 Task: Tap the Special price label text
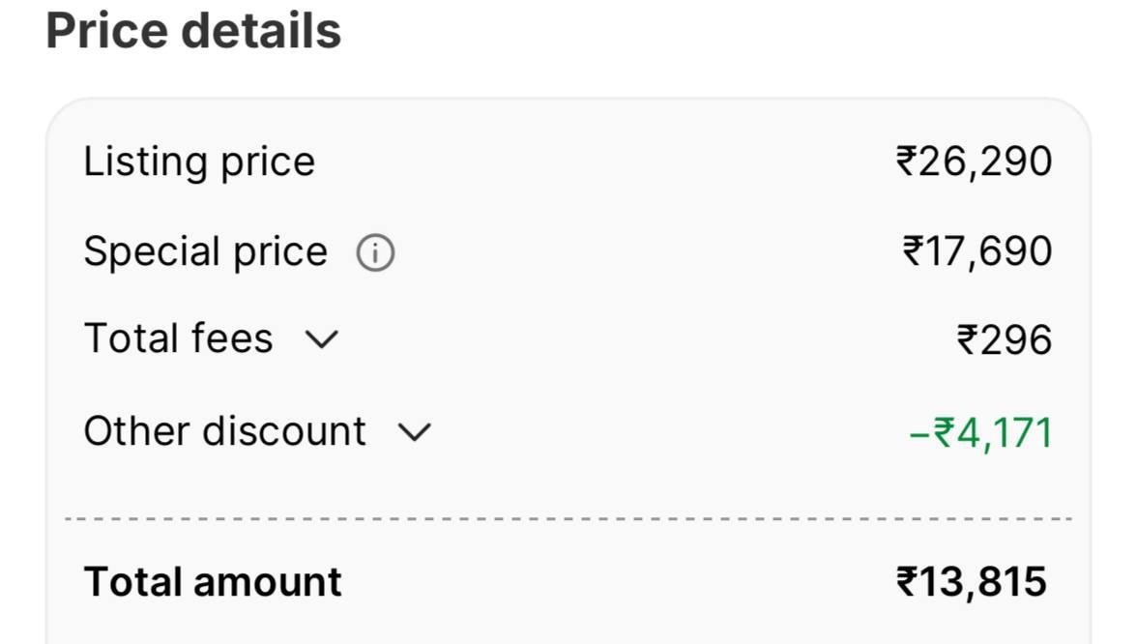coord(205,252)
